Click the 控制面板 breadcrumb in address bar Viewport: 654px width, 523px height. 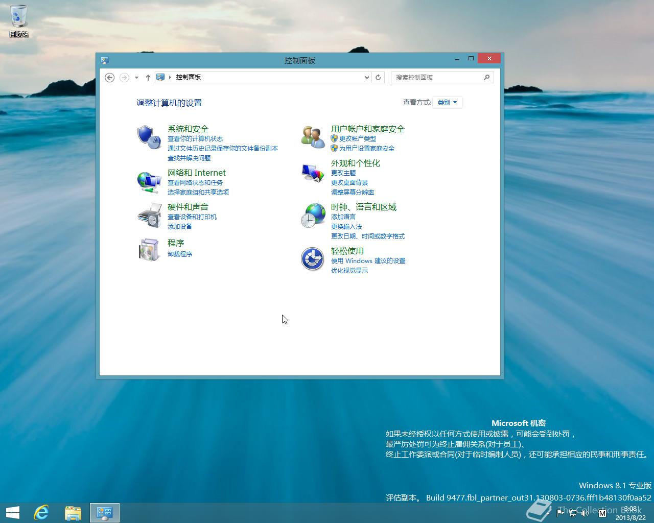pos(189,77)
